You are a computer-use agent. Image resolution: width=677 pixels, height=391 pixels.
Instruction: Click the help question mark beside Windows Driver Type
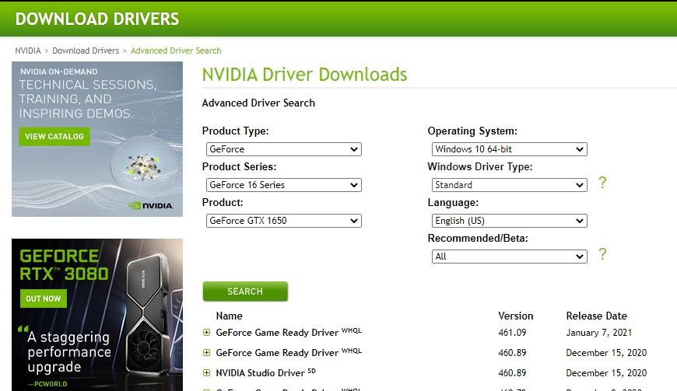tap(602, 183)
